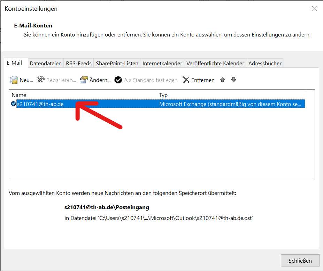This screenshot has width=323, height=271.
Task: Open the Internetkalender tab
Action: tap(162, 64)
